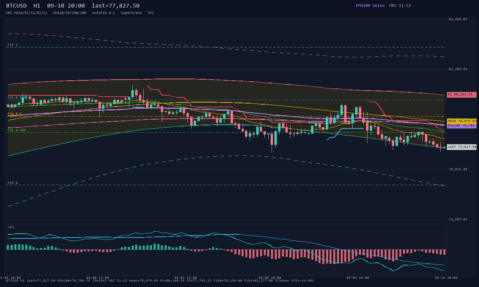Click the Fib 0.382 level label
479x287 pixels.
point(17,130)
